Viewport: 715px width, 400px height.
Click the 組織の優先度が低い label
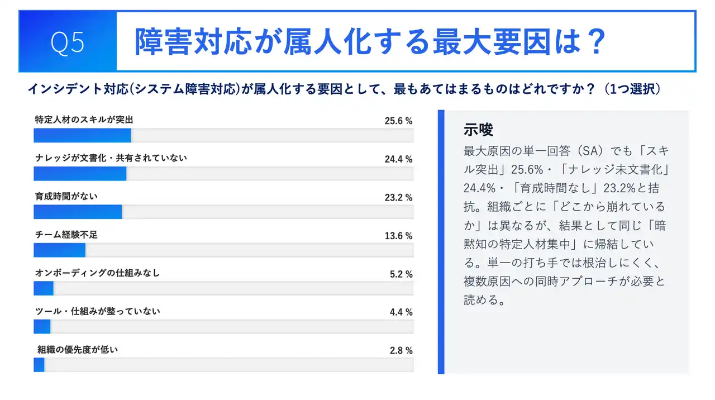(78, 350)
